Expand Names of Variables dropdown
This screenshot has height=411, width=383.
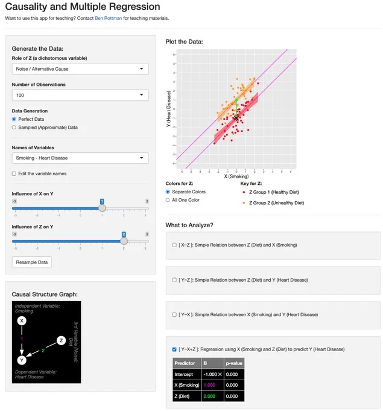coord(80,158)
